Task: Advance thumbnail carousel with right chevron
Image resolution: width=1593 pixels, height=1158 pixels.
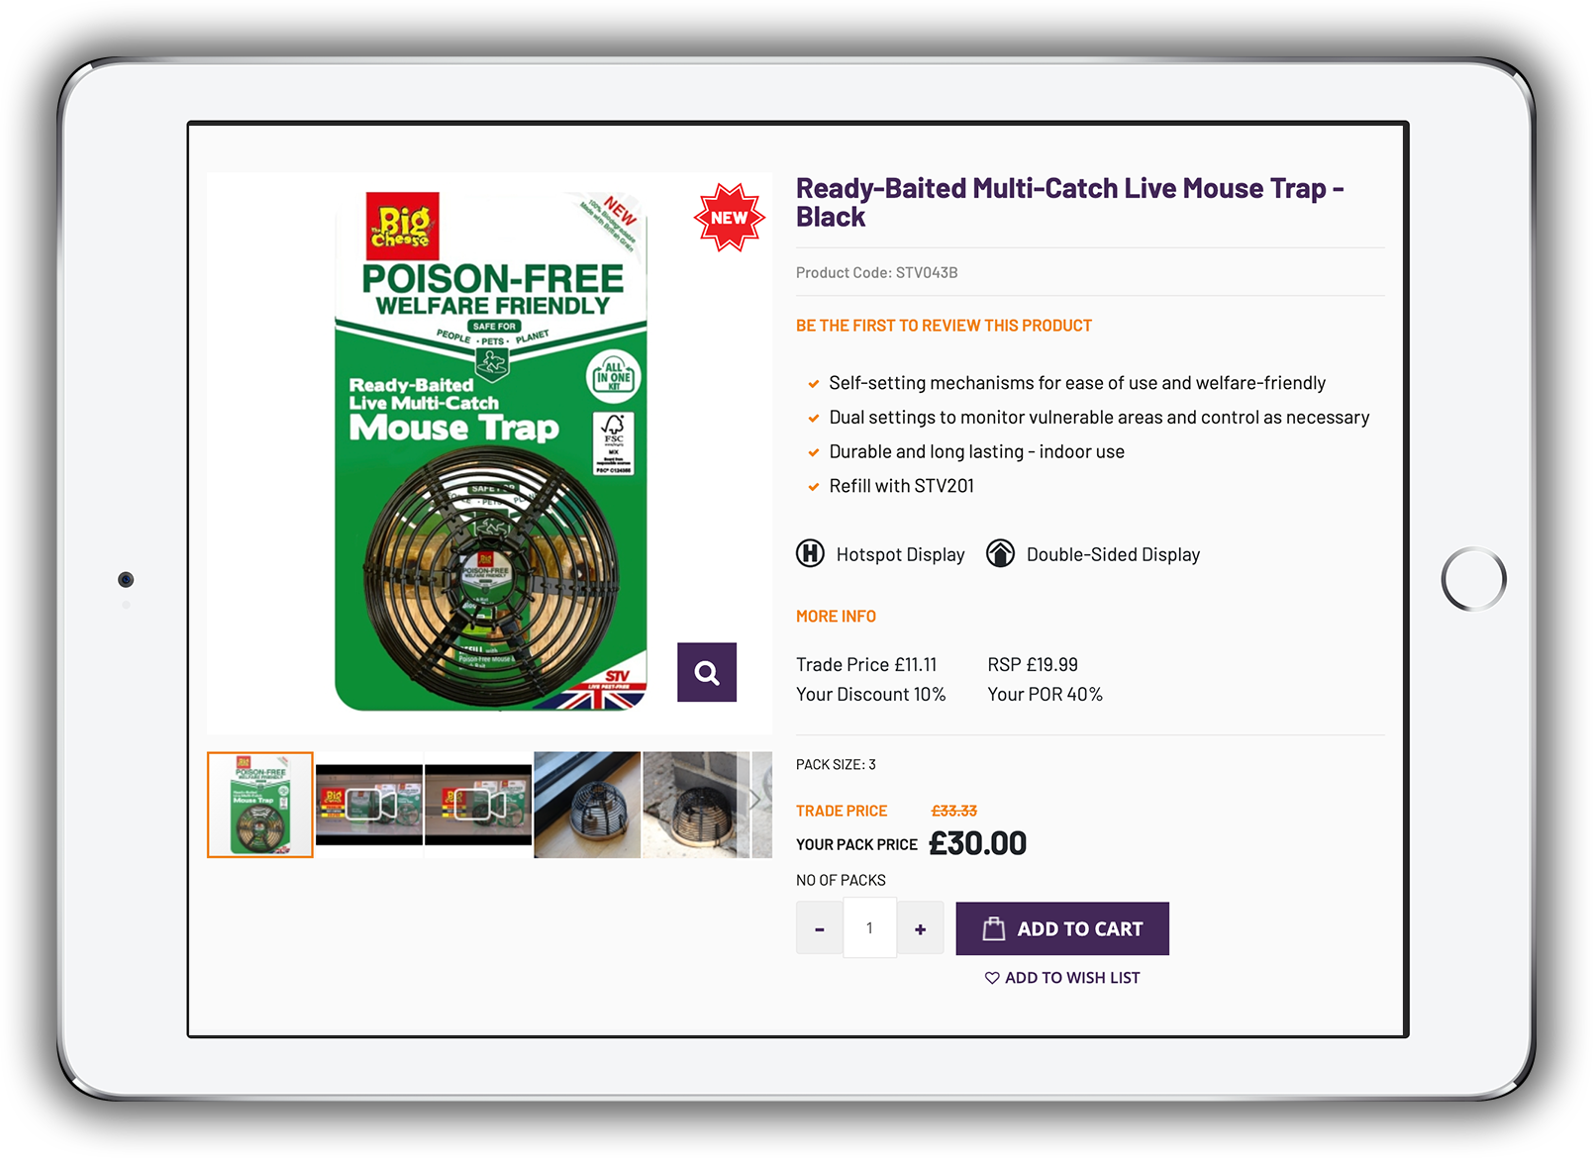Action: tap(755, 799)
